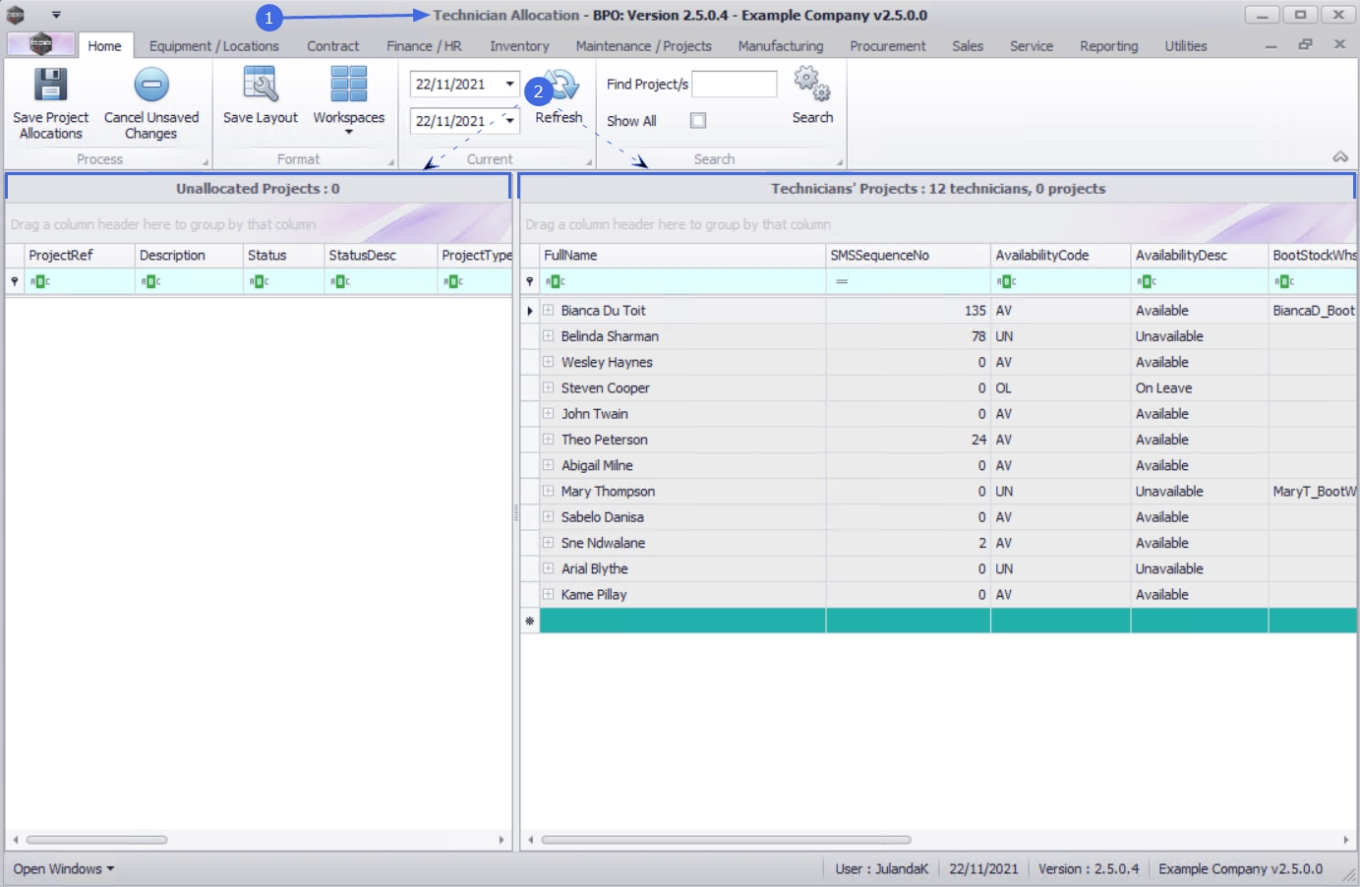Screen dimensions: 1360x887
Task: Open the Open Windows dropdown
Action: [x=64, y=869]
